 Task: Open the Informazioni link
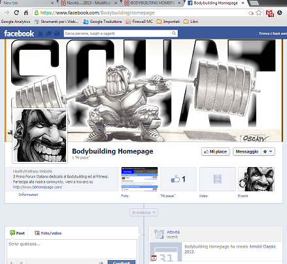point(28,195)
